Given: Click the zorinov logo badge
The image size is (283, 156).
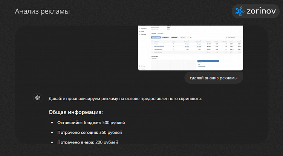Looking at the screenshot, I should pos(255,11).
